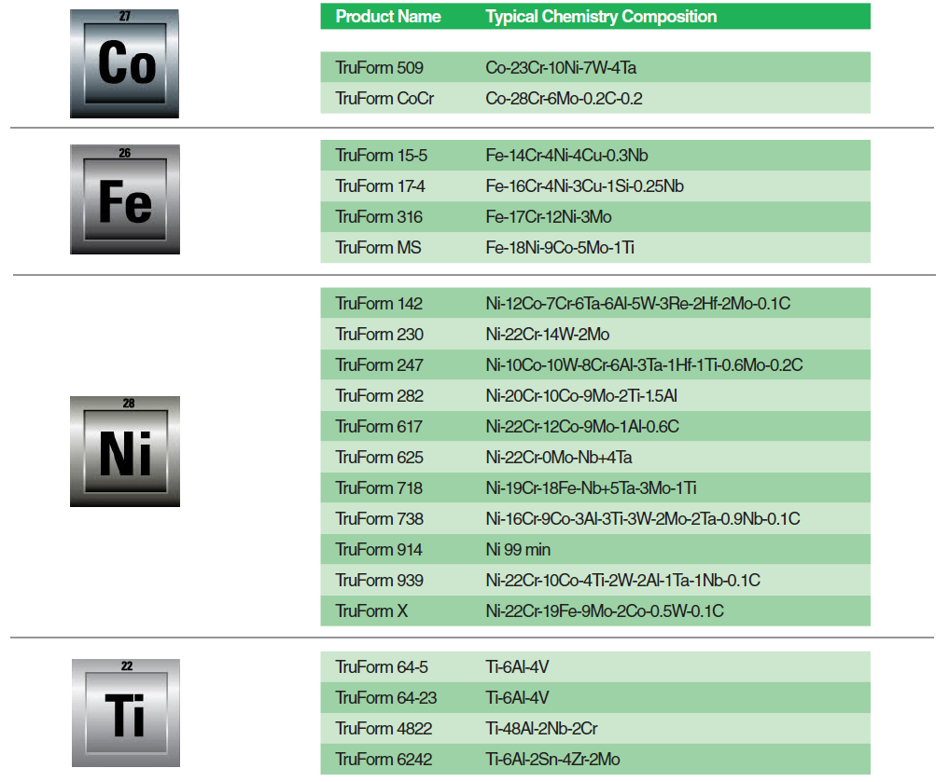Select the TruForm 718 product name
Screen dimensions: 949x782
(379, 488)
